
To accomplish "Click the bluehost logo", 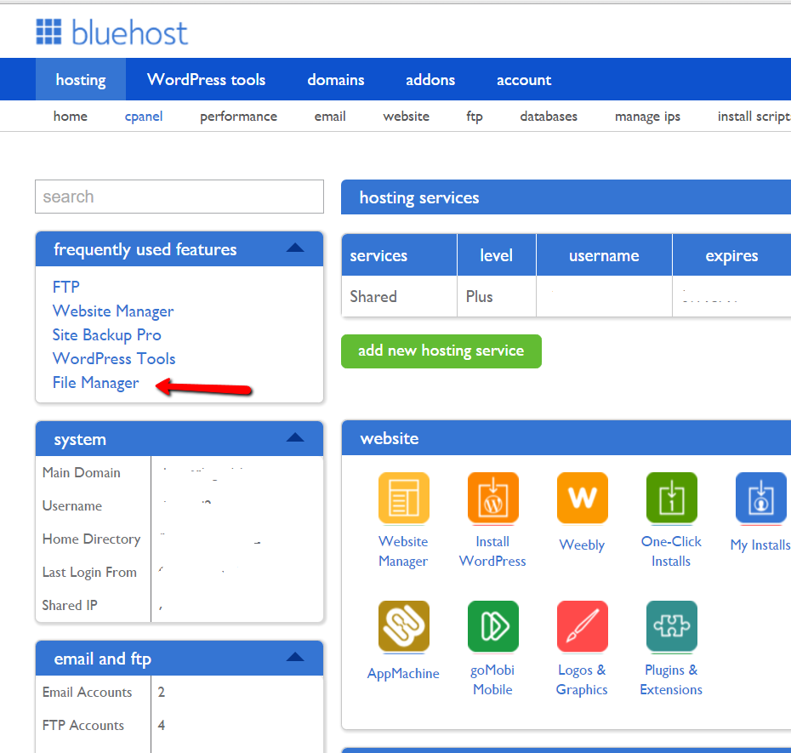I will (112, 32).
